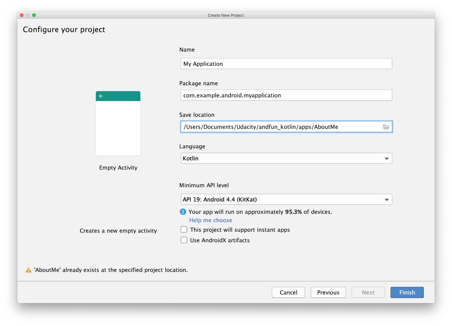The image size is (452, 326).
Task: Check Use AndroidX artifacts
Action: [x=184, y=240]
